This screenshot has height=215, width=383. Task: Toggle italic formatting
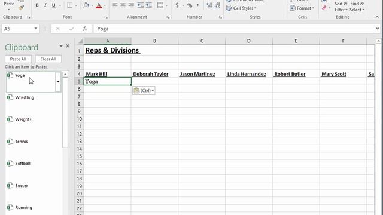tap(45, 5)
